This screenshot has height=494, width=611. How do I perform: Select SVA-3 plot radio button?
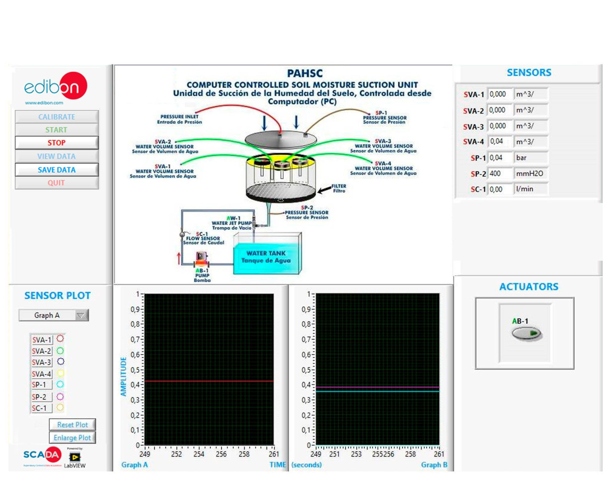click(x=60, y=362)
